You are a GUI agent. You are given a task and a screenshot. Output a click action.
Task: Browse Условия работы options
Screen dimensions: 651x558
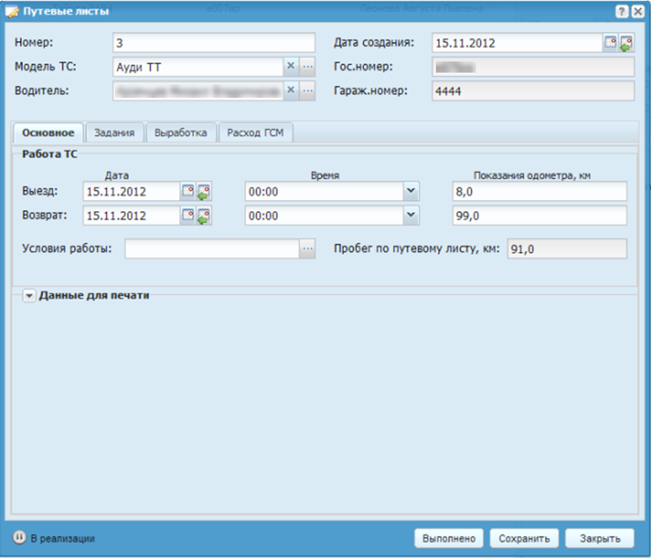click(308, 248)
